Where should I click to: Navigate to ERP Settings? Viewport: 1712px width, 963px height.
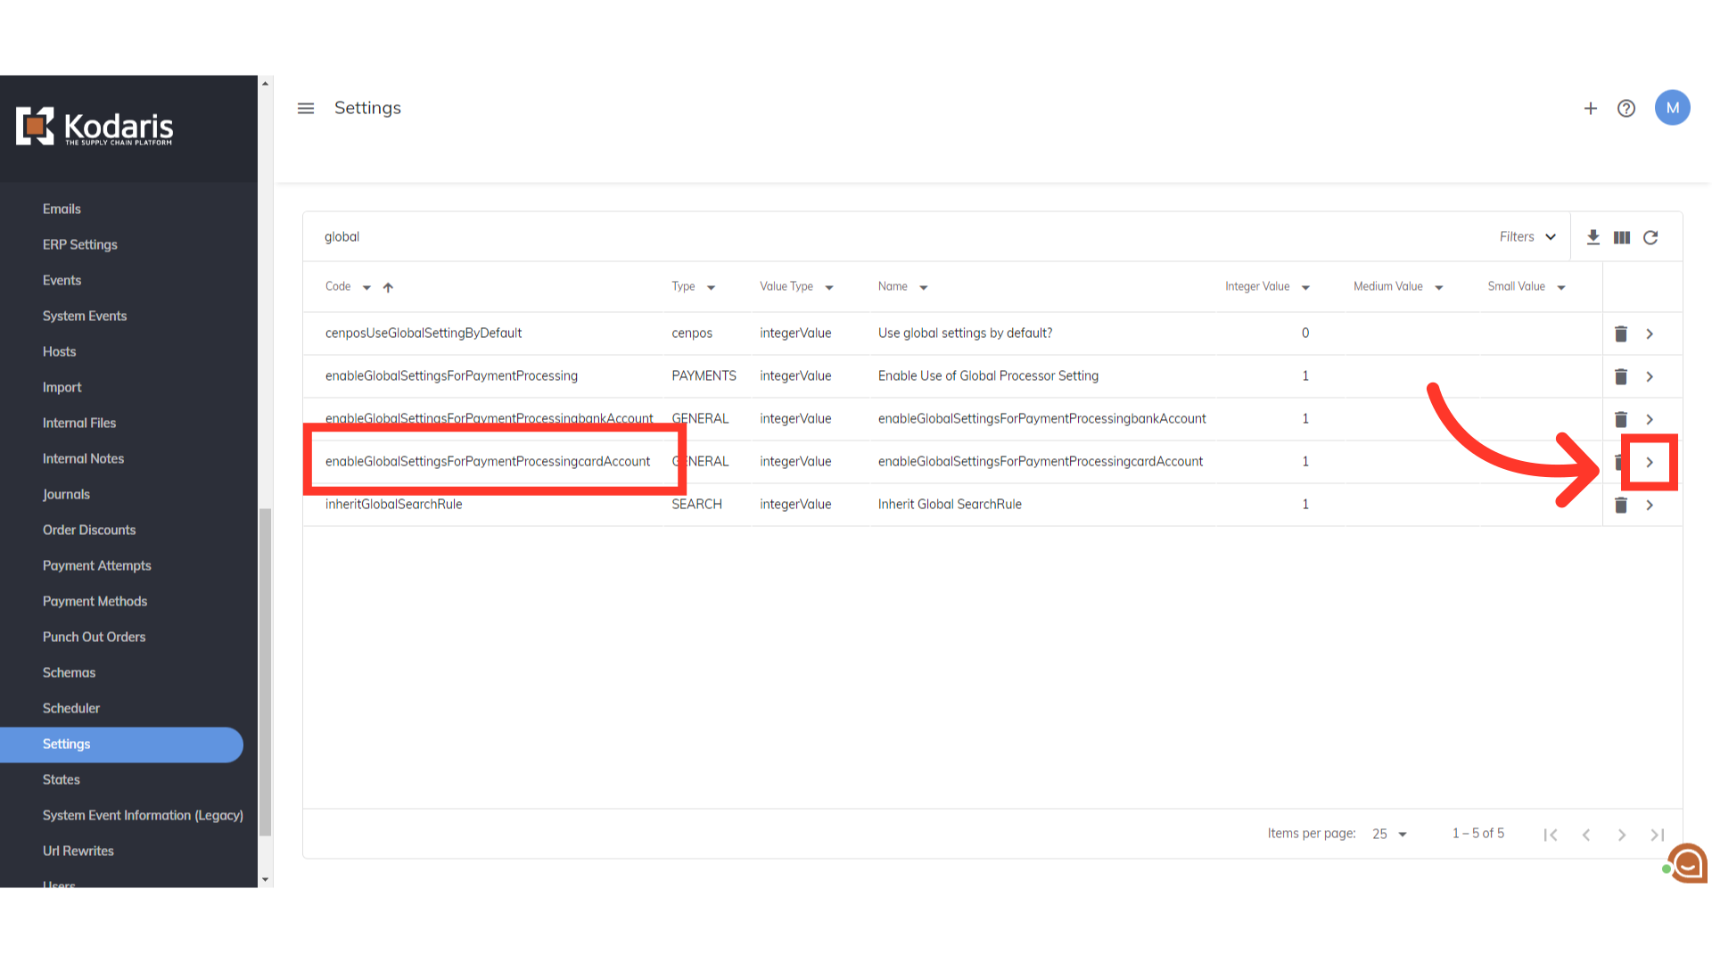pos(79,244)
